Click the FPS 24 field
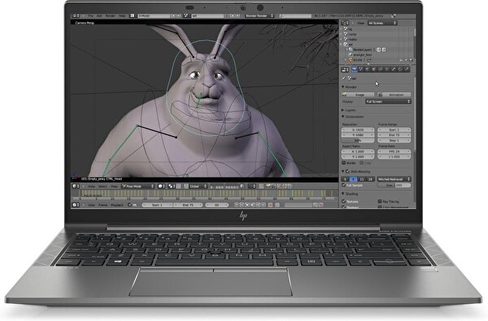Image resolution: width=488 pixels, height=321 pixels. coord(394,151)
